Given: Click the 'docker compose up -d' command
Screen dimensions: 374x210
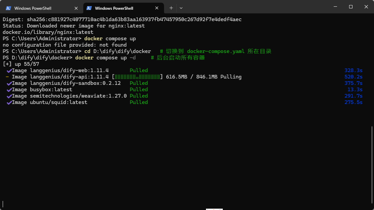Looking at the screenshot, I should (106, 58).
